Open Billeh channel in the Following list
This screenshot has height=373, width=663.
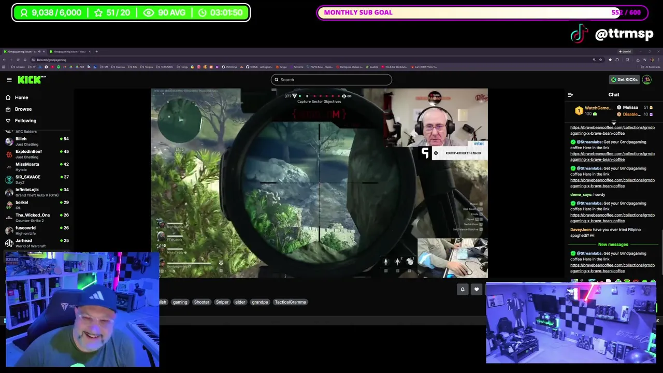(36, 141)
